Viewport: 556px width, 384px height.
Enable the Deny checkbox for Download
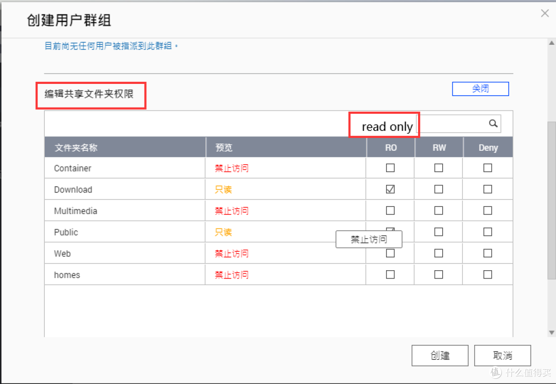tap(487, 189)
